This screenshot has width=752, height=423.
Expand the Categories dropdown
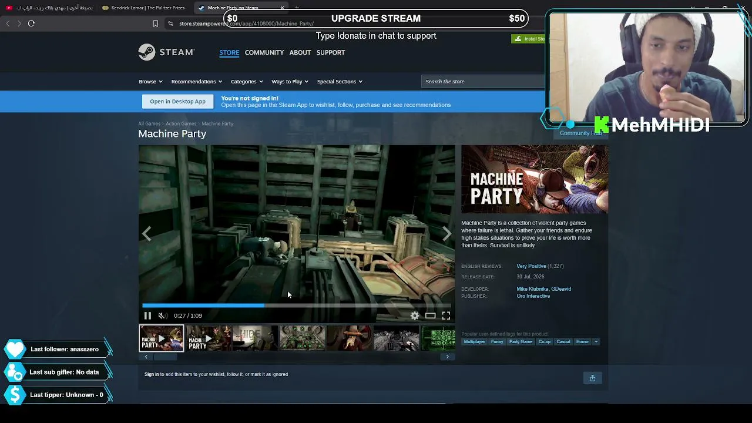tap(247, 82)
